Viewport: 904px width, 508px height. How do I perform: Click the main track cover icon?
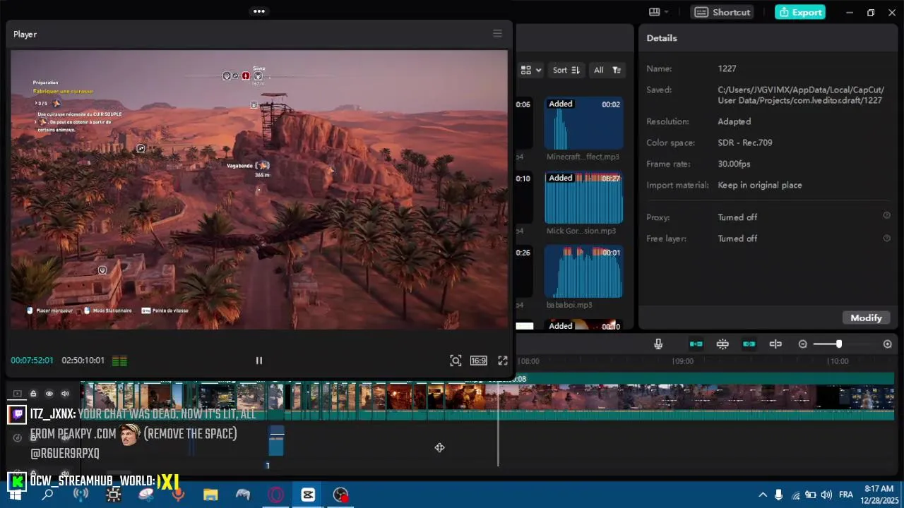[18, 394]
